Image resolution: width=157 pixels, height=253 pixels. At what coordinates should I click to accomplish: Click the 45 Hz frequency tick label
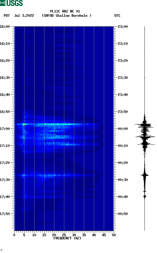104,235
